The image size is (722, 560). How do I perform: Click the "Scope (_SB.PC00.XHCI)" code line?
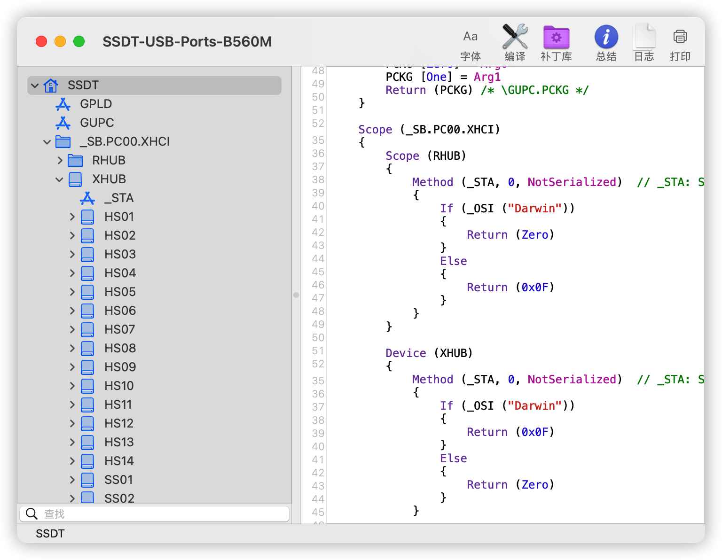point(429,129)
